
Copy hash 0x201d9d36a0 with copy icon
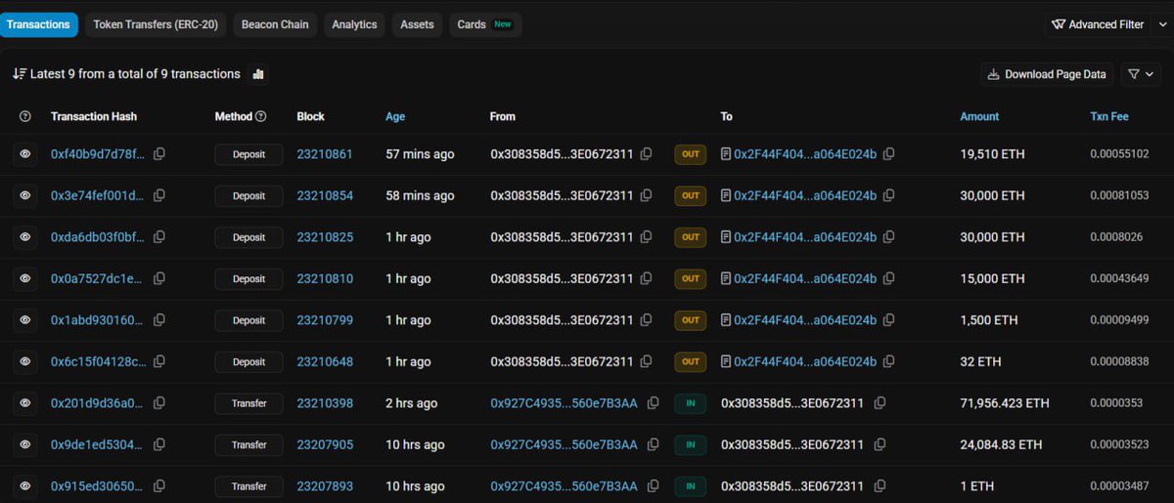coord(159,403)
